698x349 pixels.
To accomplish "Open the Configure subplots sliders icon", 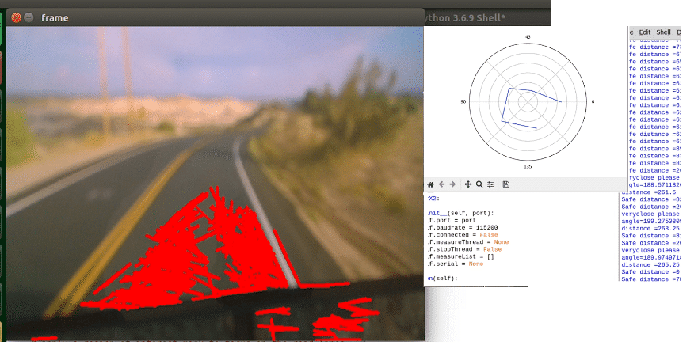I will (x=490, y=184).
